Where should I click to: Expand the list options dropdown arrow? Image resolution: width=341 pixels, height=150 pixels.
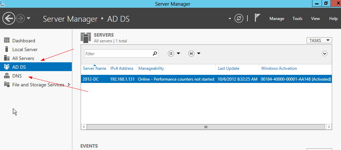(x=178, y=53)
